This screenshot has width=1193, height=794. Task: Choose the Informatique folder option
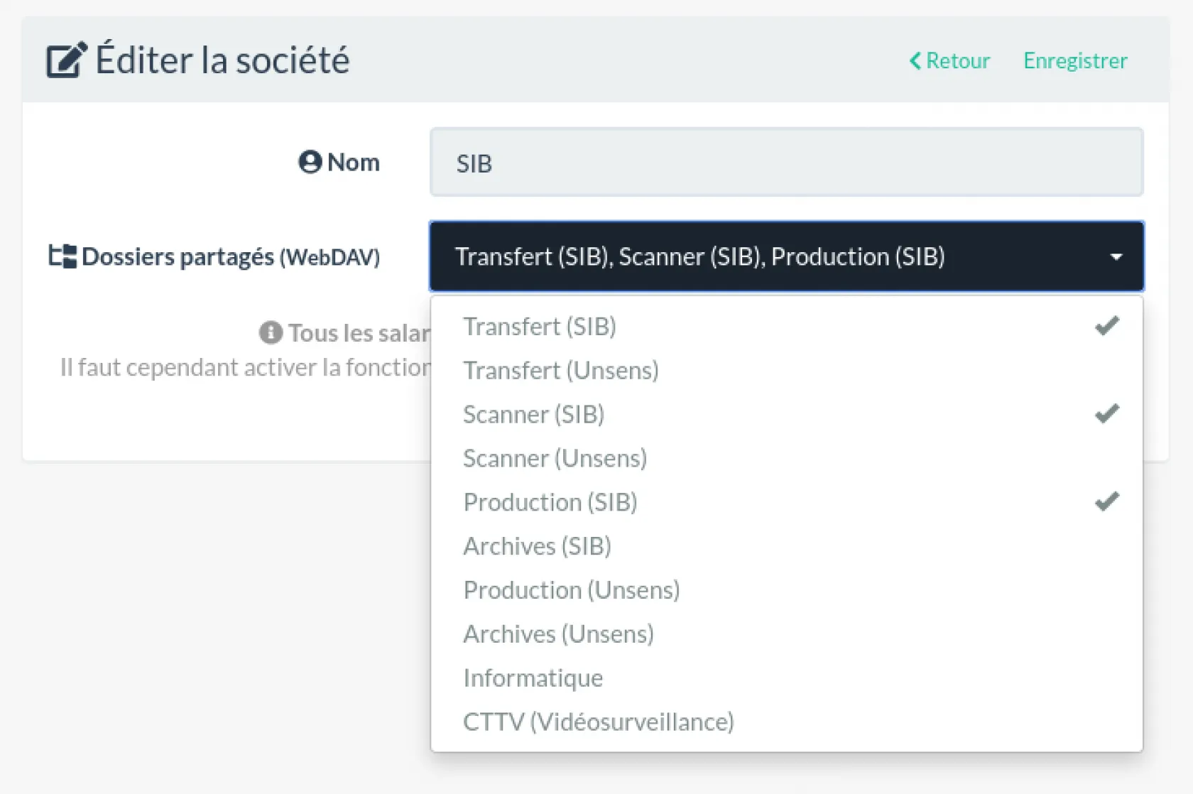point(533,678)
